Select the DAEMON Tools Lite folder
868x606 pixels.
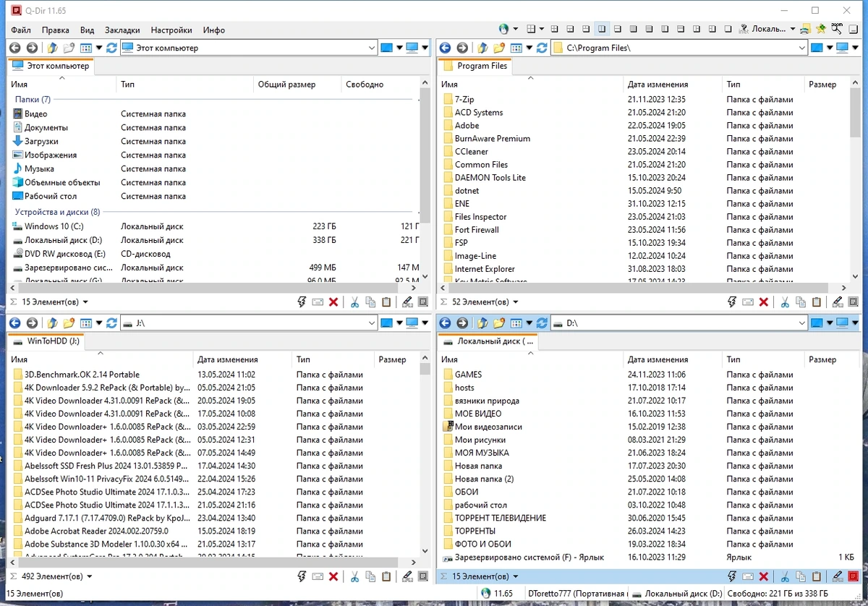(x=490, y=177)
